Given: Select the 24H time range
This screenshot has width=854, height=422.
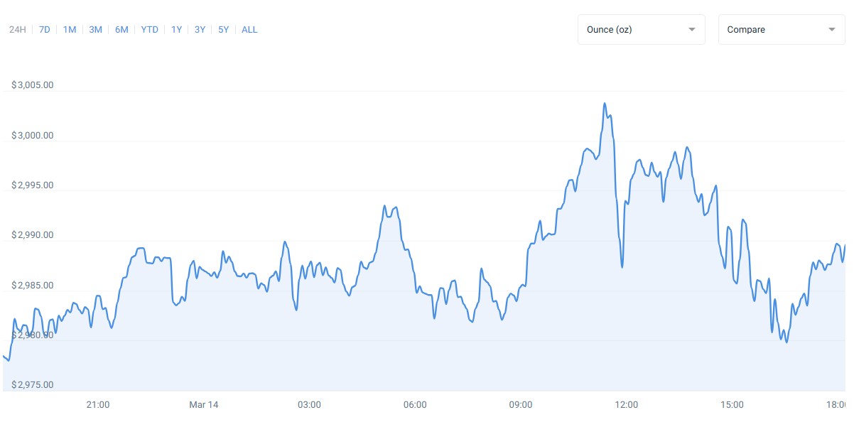Looking at the screenshot, I should point(17,30).
